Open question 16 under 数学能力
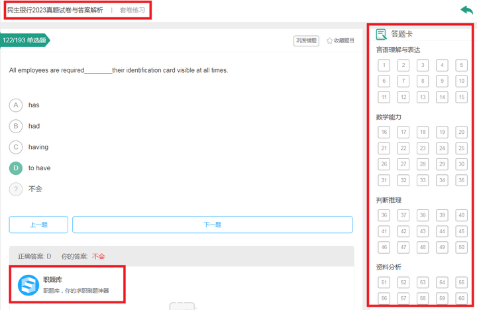This screenshot has width=477, height=310. click(x=384, y=132)
